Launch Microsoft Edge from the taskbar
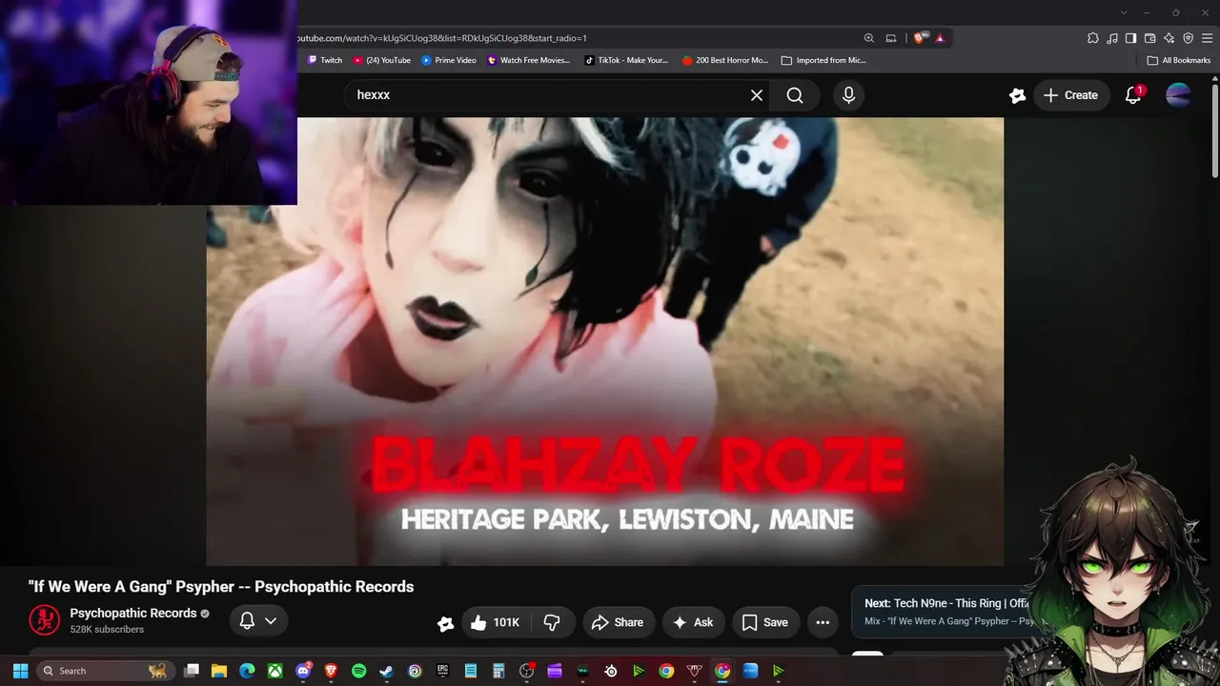Image resolution: width=1220 pixels, height=686 pixels. coord(247,671)
